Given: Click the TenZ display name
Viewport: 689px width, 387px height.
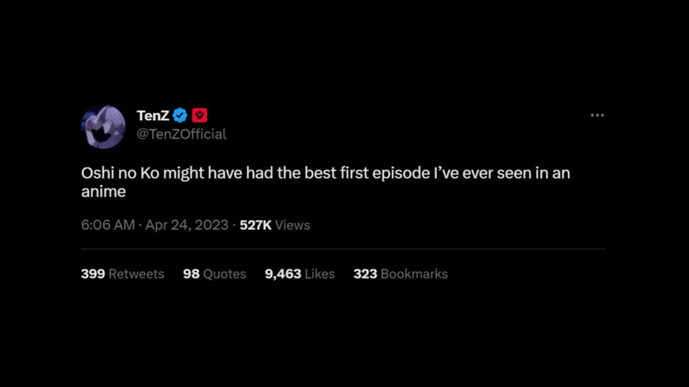Looking at the screenshot, I should tap(153, 116).
